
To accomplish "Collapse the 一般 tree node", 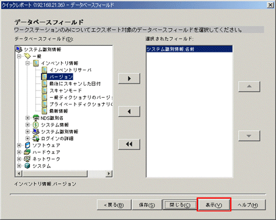I will click(19, 56).
